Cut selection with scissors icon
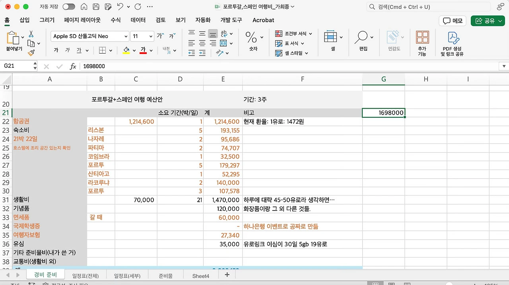Screen dimensions: 509x285 pyautogui.click(x=31, y=34)
